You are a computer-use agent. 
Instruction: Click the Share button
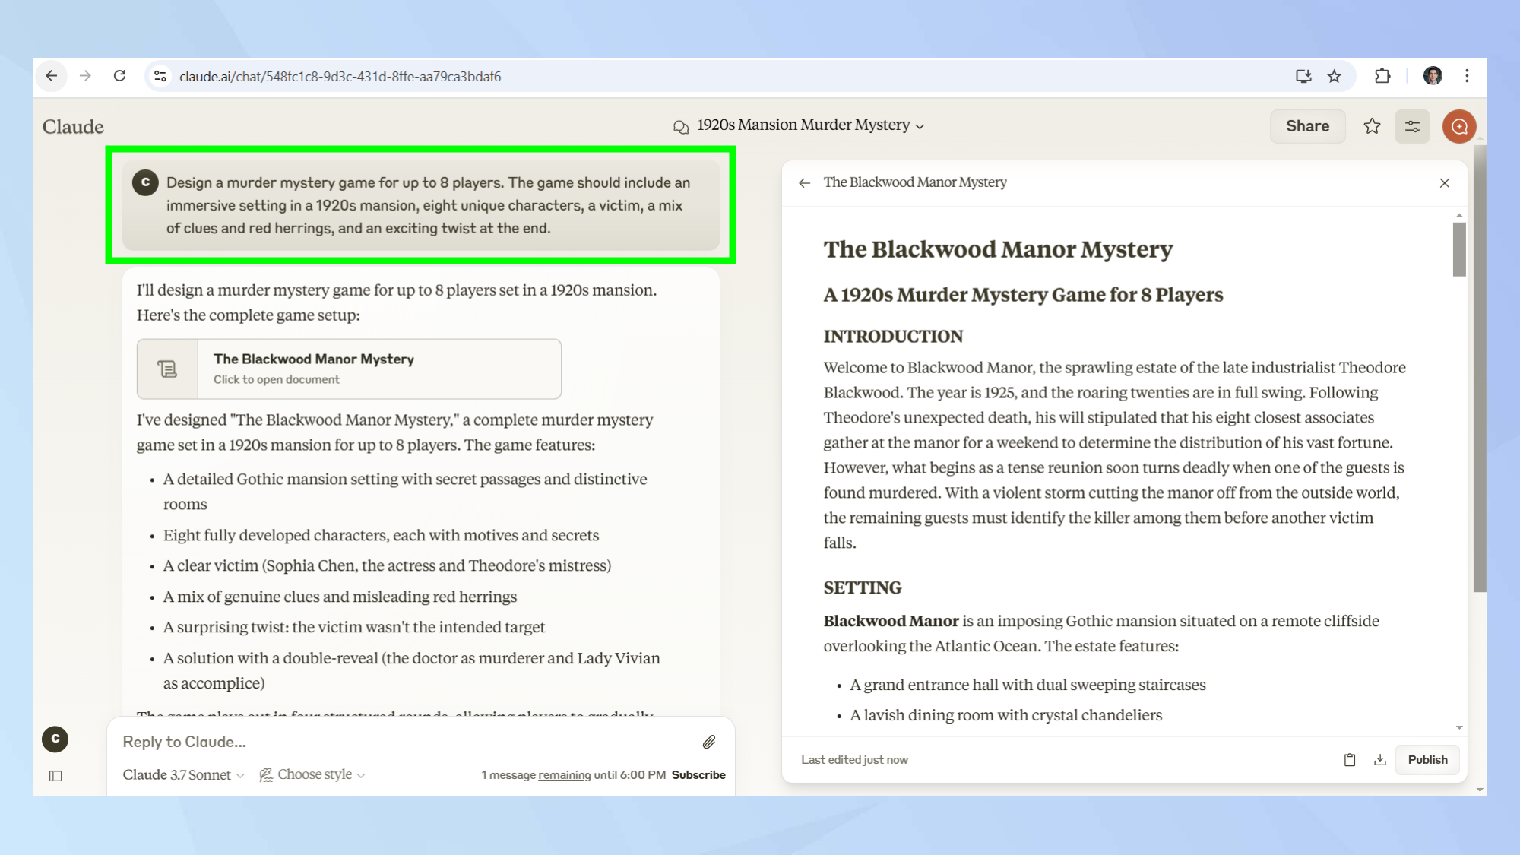pos(1307,126)
